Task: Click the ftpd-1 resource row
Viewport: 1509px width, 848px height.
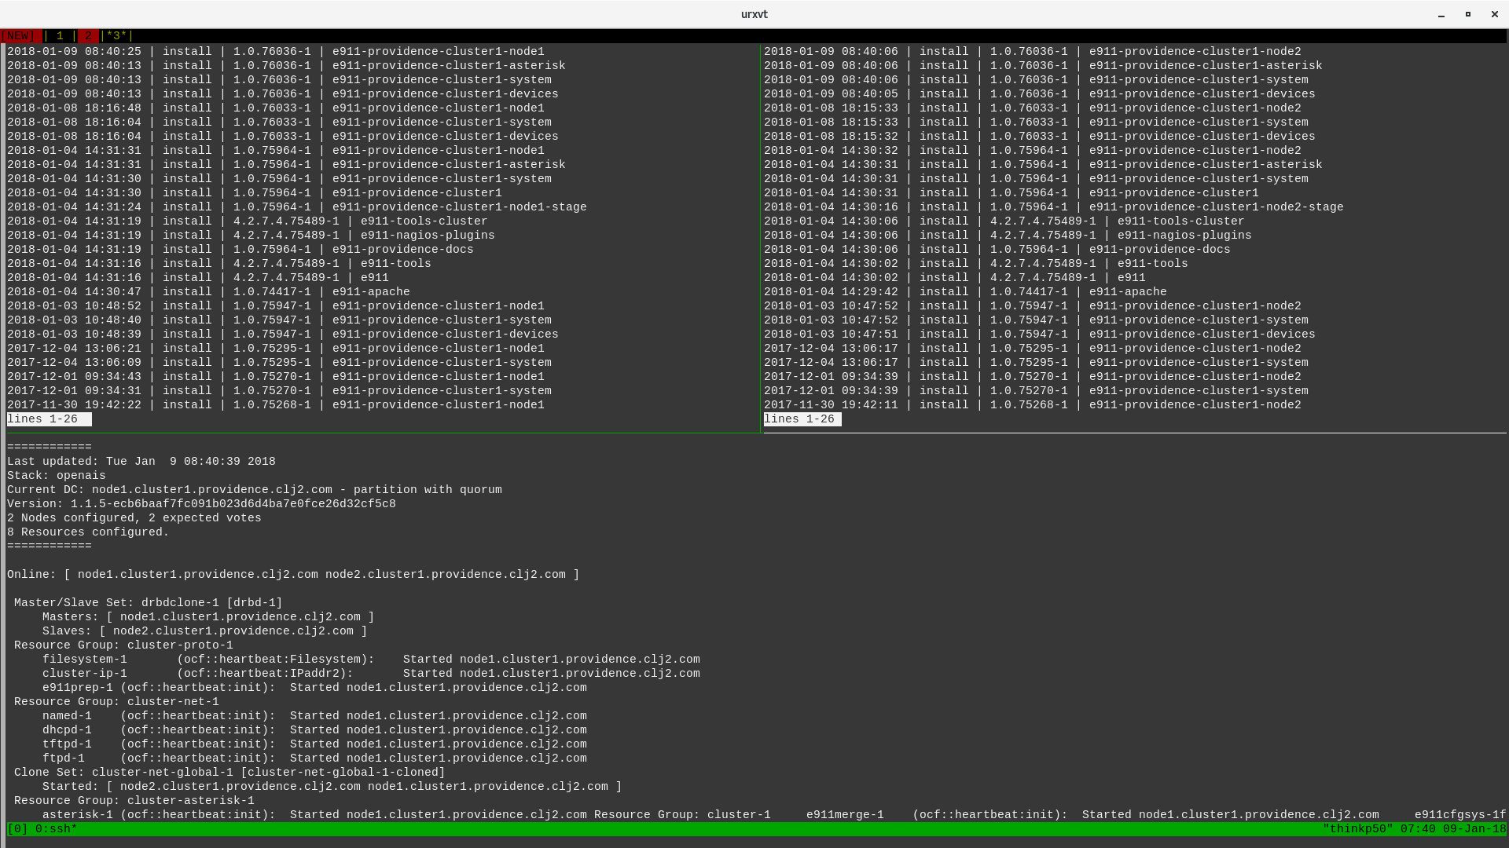Action: [314, 758]
